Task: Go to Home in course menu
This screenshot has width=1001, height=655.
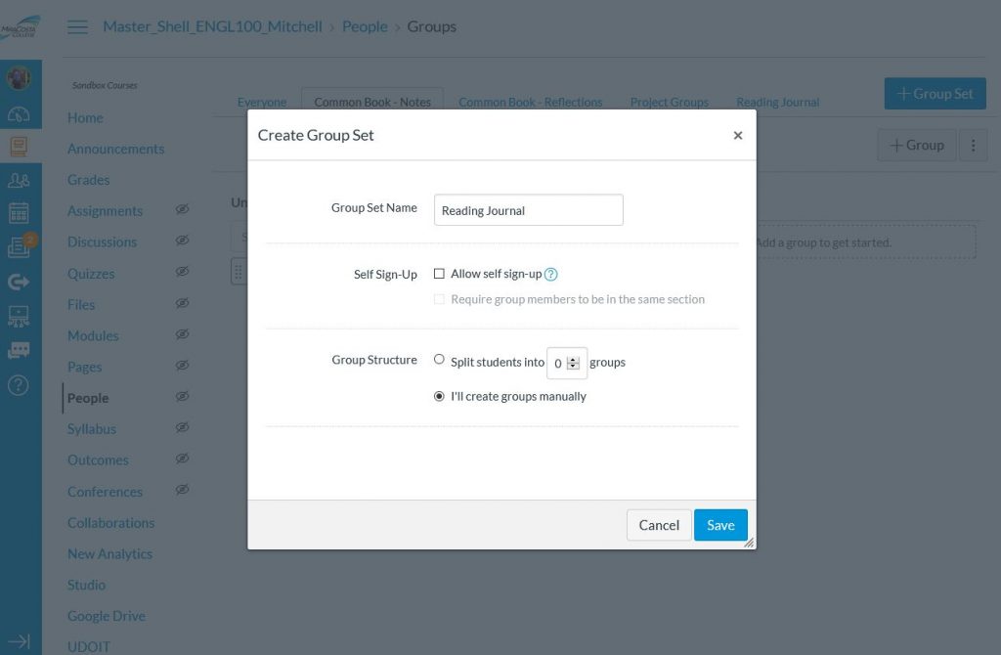Action: tap(86, 118)
